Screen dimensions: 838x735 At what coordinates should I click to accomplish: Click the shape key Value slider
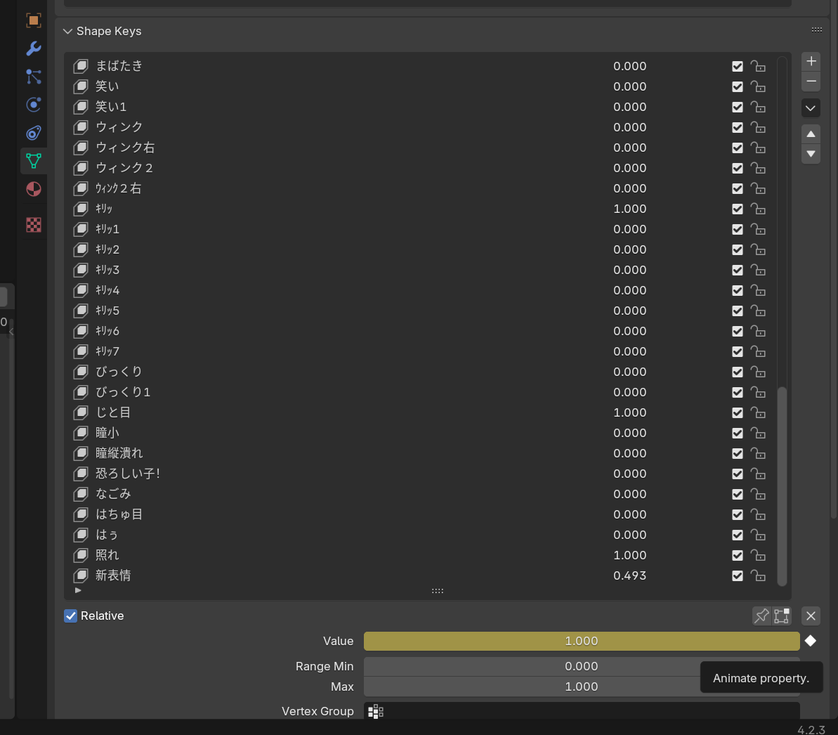[x=582, y=641]
